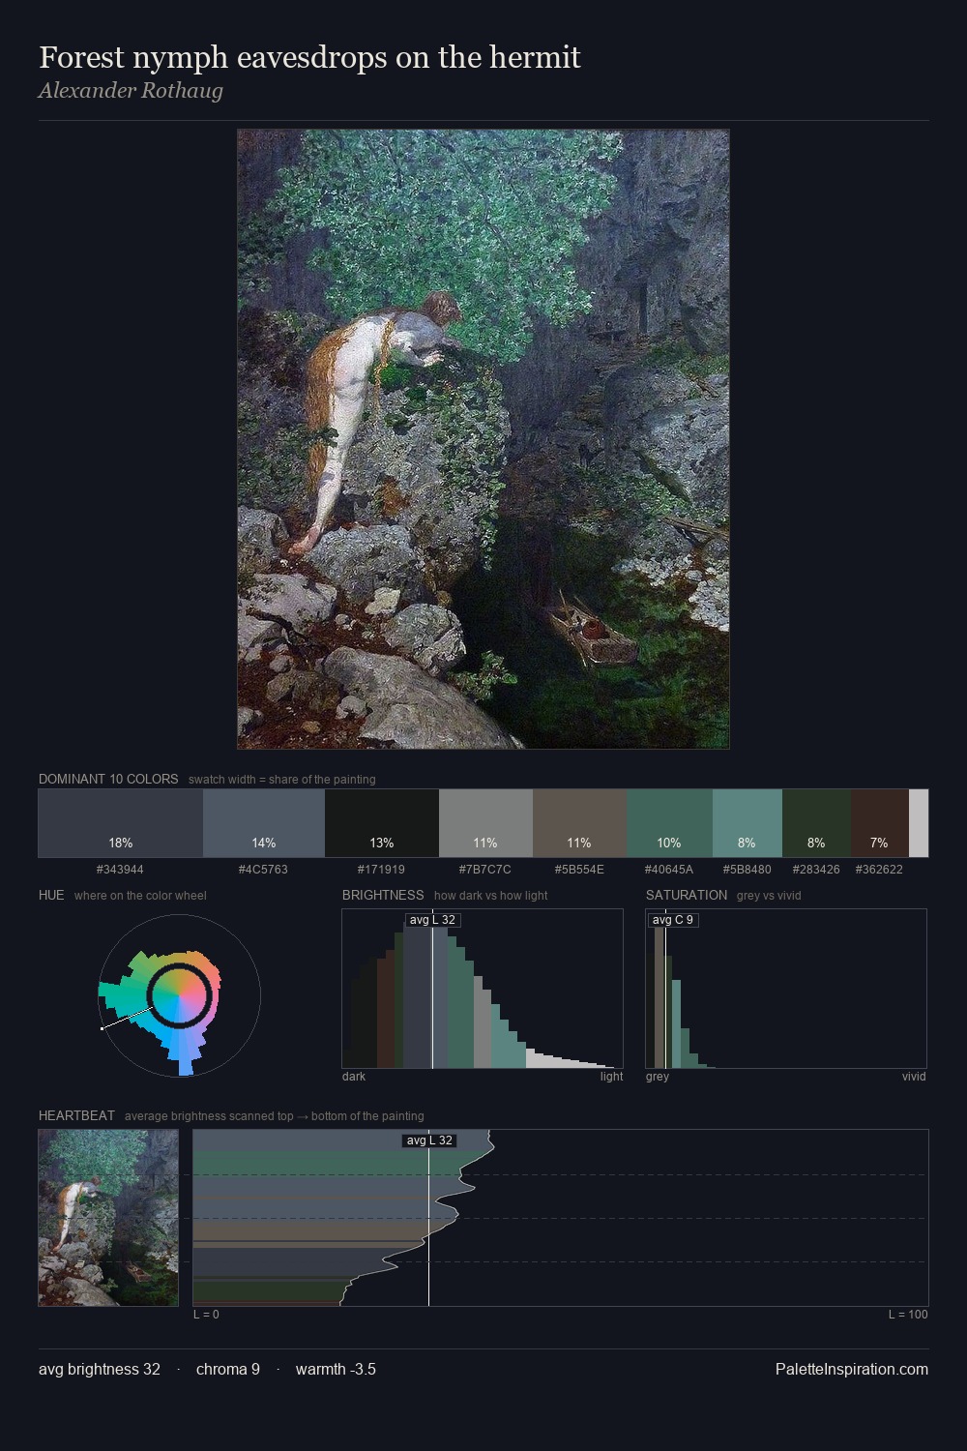
Task: Click the HEARTBEAT section heading
Action: pos(76,1115)
